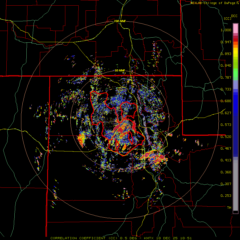Click the gray lower segment of the color bar
Viewport: 240px width, 240px height.
point(235,185)
